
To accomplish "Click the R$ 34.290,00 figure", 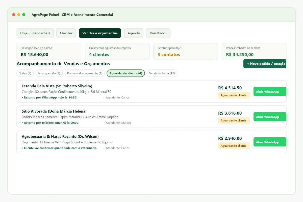I will (240, 55).
